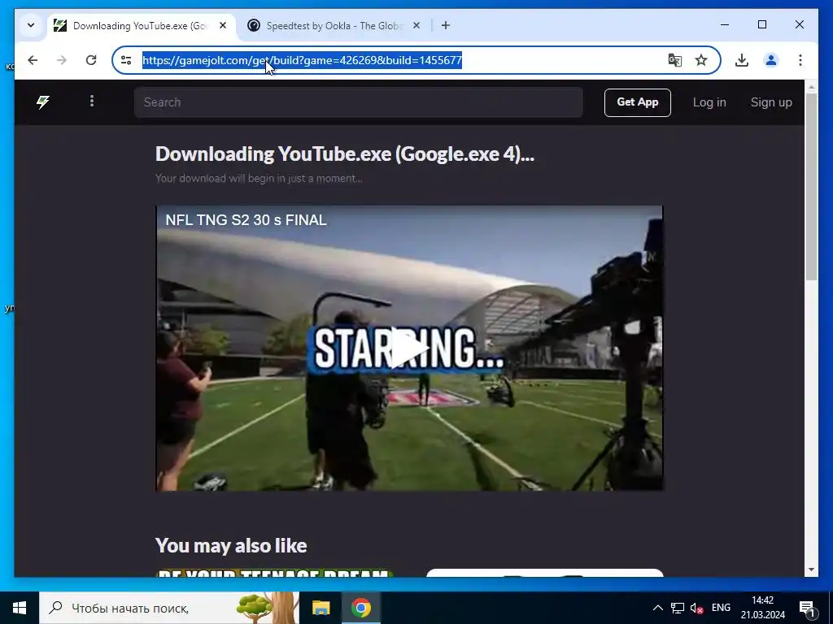Click the scrollbar down arrow
The height and width of the screenshot is (624, 833).
coord(811,570)
